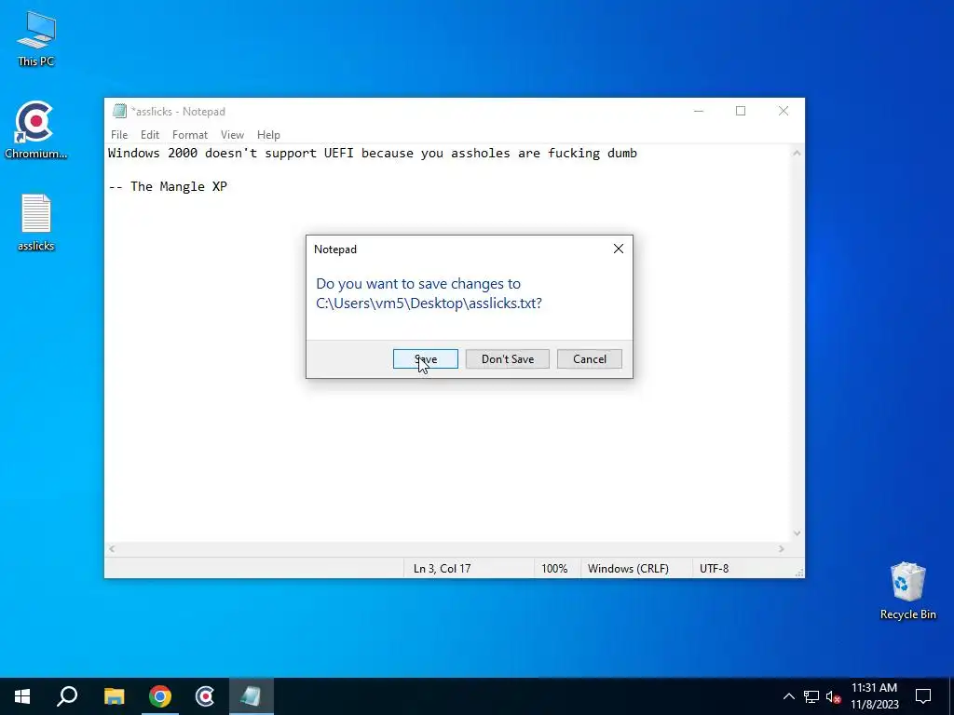Launch Chromium from taskbar

[205, 696]
